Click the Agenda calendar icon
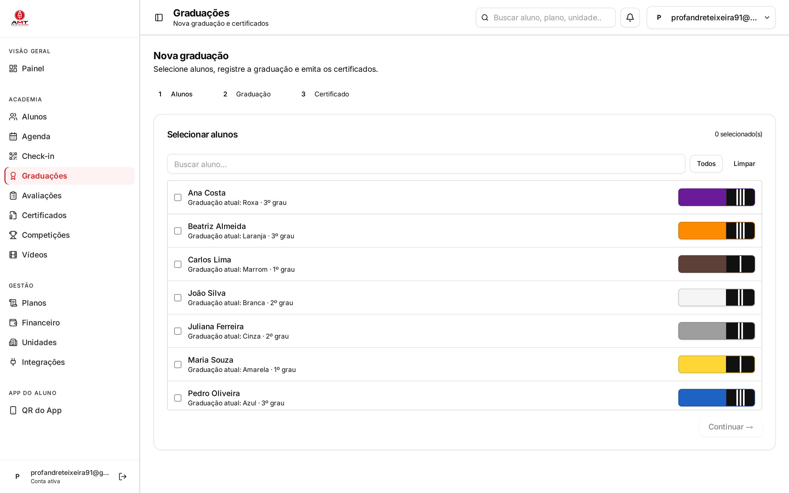The height and width of the screenshot is (493, 789). click(x=13, y=136)
